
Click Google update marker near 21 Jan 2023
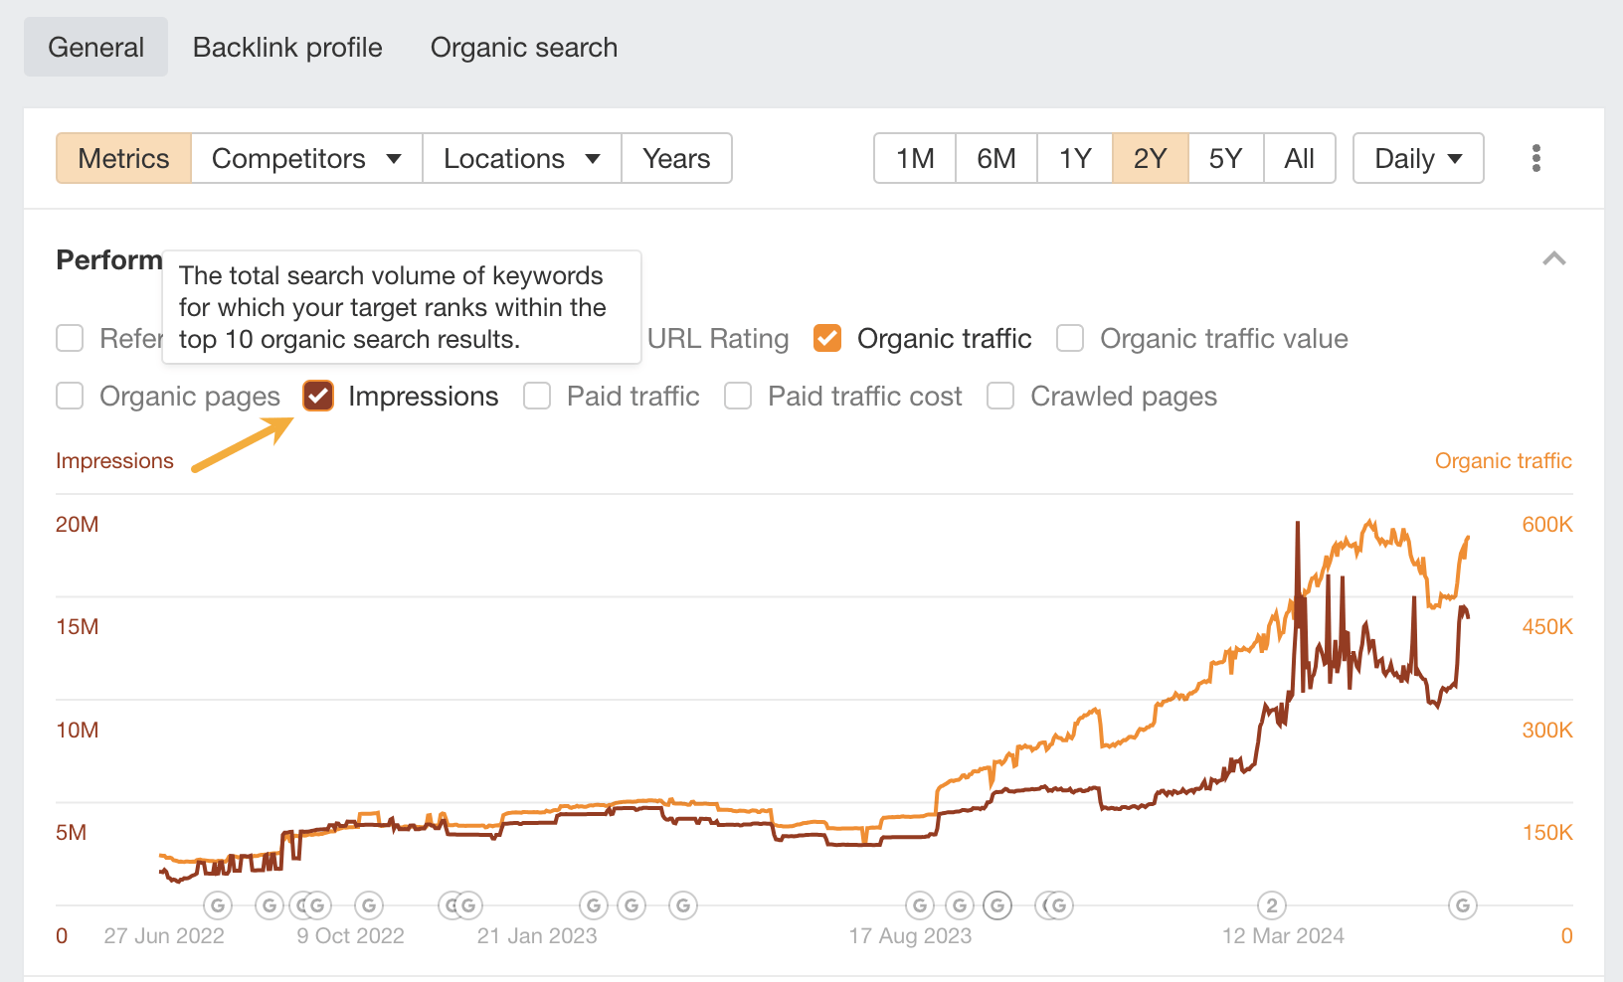click(x=467, y=905)
